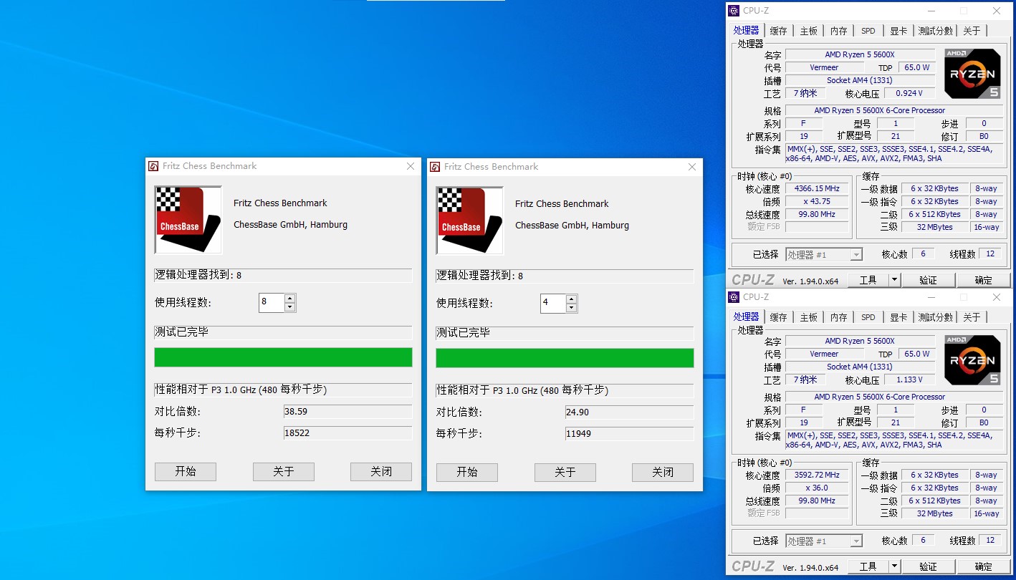Click the green progress bar in the 8-thread Fritz window
The image size is (1016, 580).
[284, 357]
